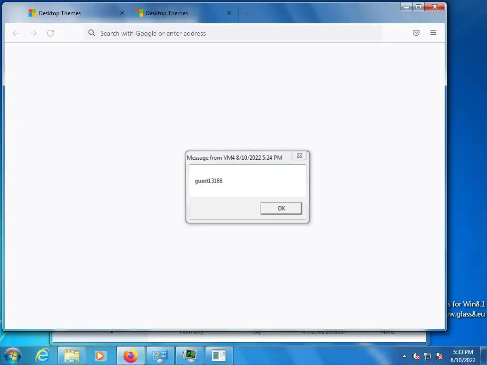Open the Windows Start menu
The width and height of the screenshot is (487, 365).
coord(13,355)
